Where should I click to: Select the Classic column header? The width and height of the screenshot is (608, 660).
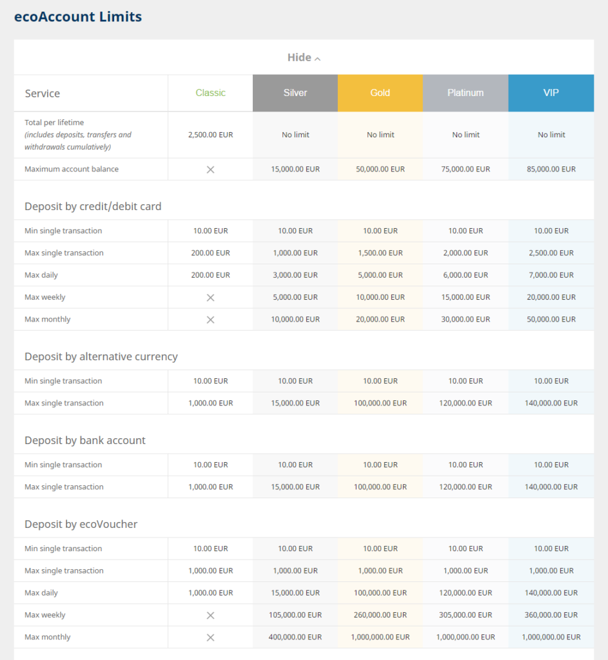(211, 93)
